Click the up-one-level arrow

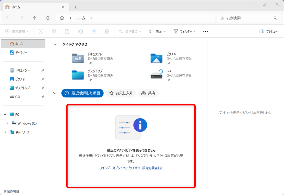pos(34,18)
